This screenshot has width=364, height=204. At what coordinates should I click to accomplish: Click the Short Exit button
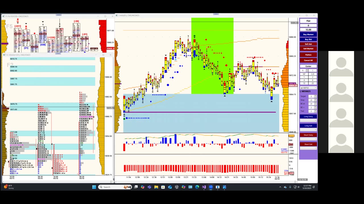click(x=308, y=144)
